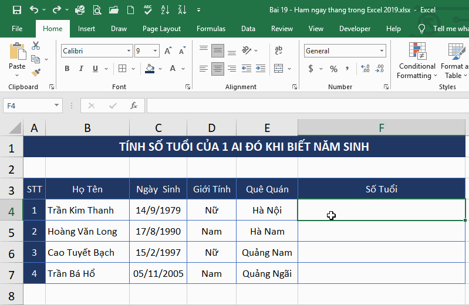This screenshot has height=305, width=469.
Task: Open the Calibri font name dropdown
Action: pos(129,51)
